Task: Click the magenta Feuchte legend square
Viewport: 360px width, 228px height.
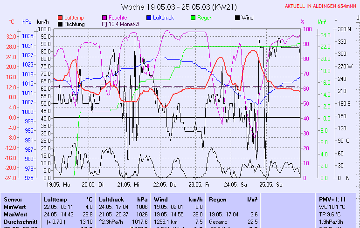Action: coord(104,18)
